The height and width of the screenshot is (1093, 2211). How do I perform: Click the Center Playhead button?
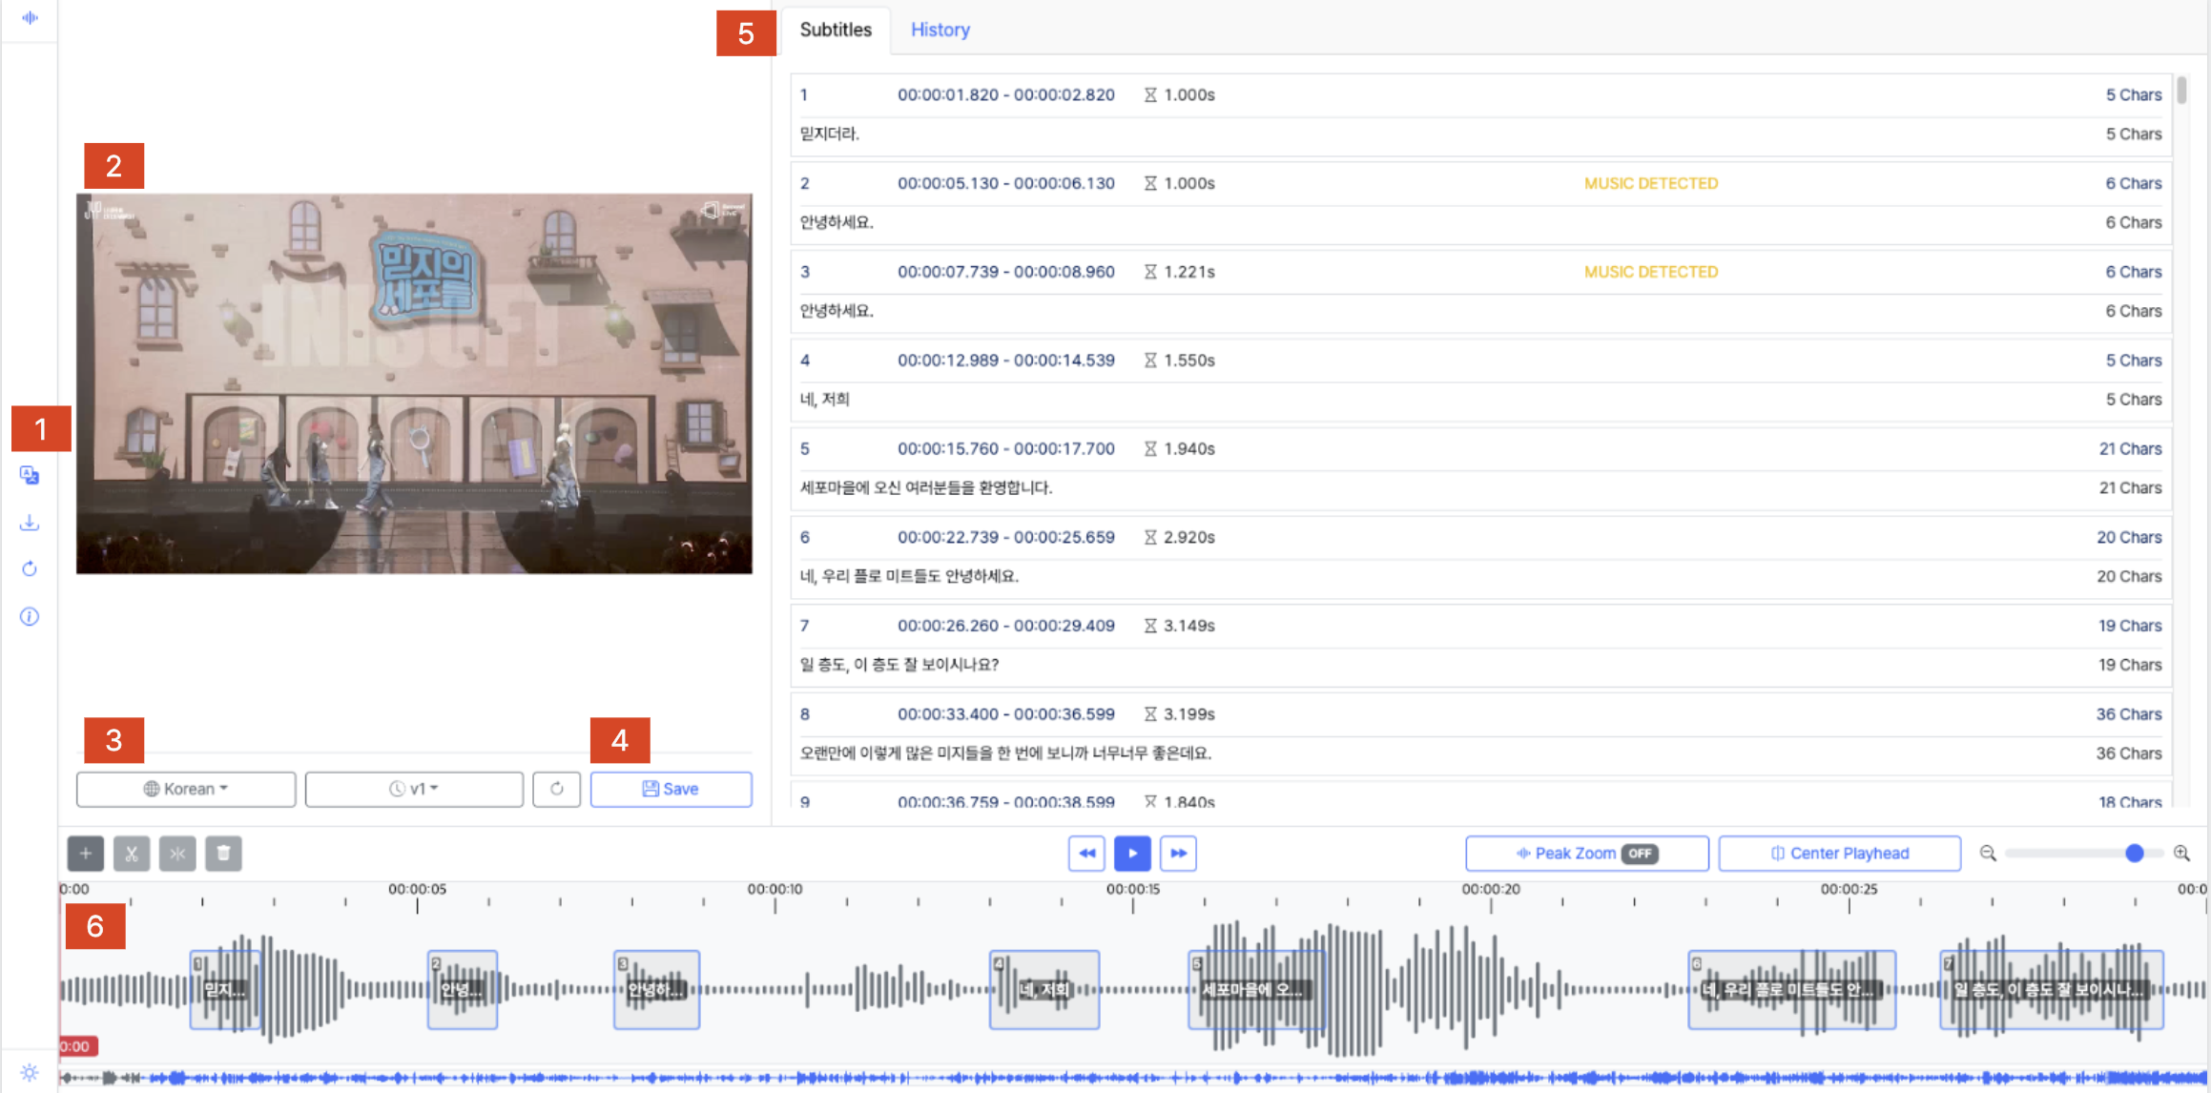click(x=1839, y=854)
